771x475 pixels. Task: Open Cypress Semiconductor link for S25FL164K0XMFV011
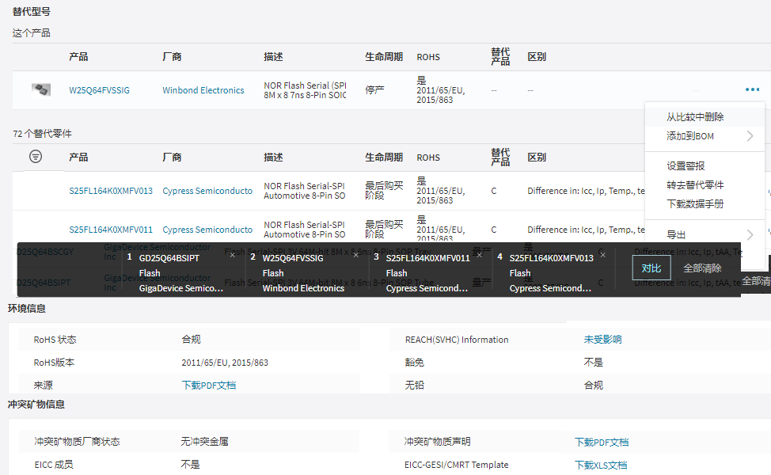point(207,230)
